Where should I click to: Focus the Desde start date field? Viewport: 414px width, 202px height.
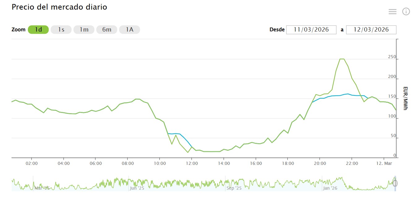click(x=311, y=30)
